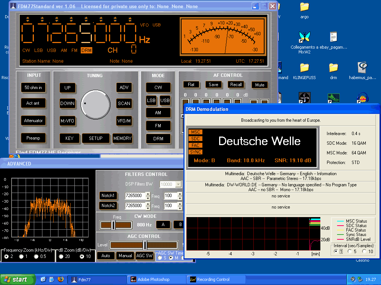Decrease Notch1 frequency with its down arrow
The image size is (381, 285).
point(148,198)
